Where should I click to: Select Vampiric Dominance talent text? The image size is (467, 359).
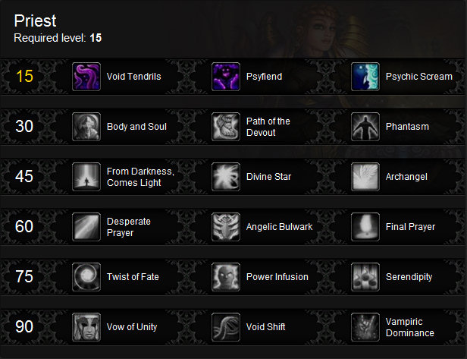[x=410, y=327]
